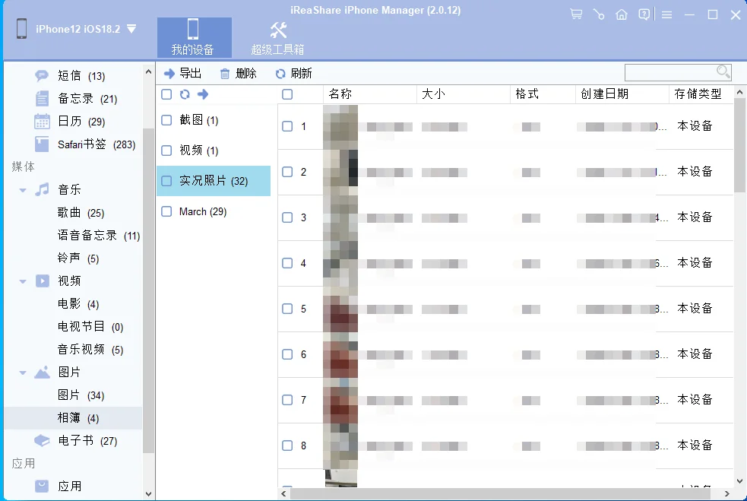
Task: Select the checkbox for photo row 3
Action: 287,217
